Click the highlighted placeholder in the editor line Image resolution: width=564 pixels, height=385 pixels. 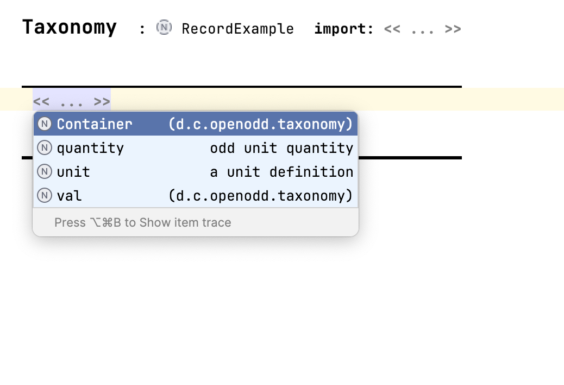71,101
